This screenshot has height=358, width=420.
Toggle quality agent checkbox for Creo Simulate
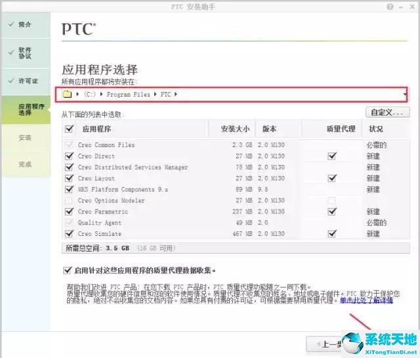[x=332, y=234]
